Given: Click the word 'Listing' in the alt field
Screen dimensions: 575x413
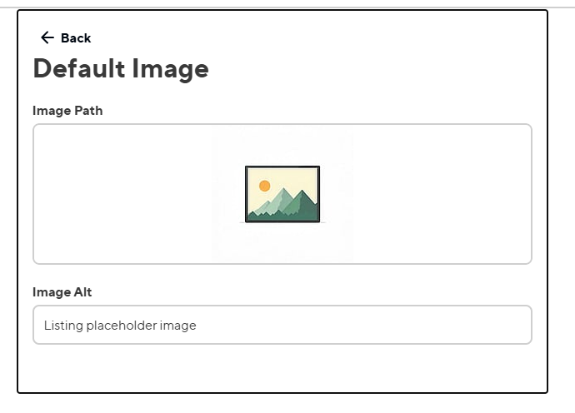Looking at the screenshot, I should click(x=63, y=326).
